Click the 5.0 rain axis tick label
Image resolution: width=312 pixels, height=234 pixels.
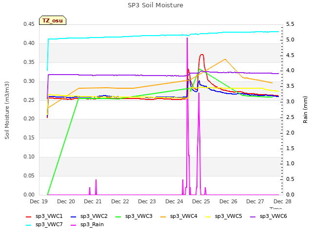tap(290, 40)
